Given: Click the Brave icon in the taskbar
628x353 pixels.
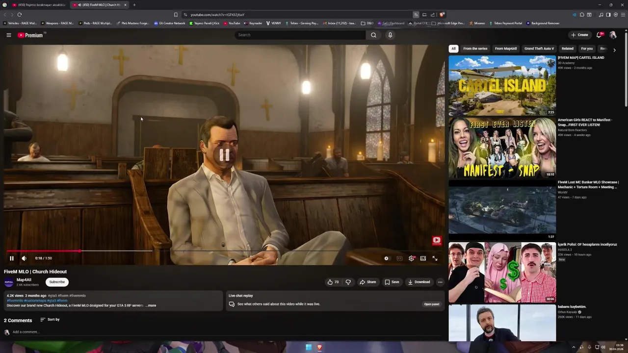Looking at the screenshot, I should pyautogui.click(x=319, y=347).
